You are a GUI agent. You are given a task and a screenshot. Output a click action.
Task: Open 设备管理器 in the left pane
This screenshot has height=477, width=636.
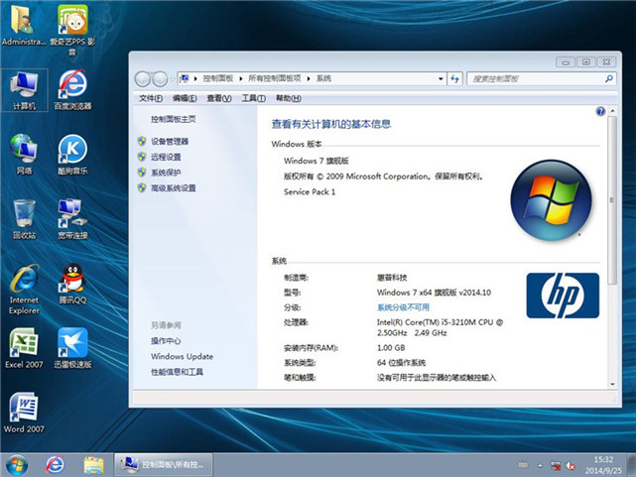point(170,142)
